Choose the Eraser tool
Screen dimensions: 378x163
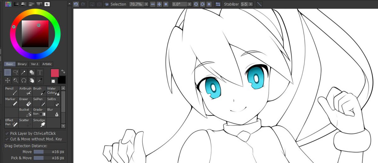pyautogui.click(x=25, y=101)
